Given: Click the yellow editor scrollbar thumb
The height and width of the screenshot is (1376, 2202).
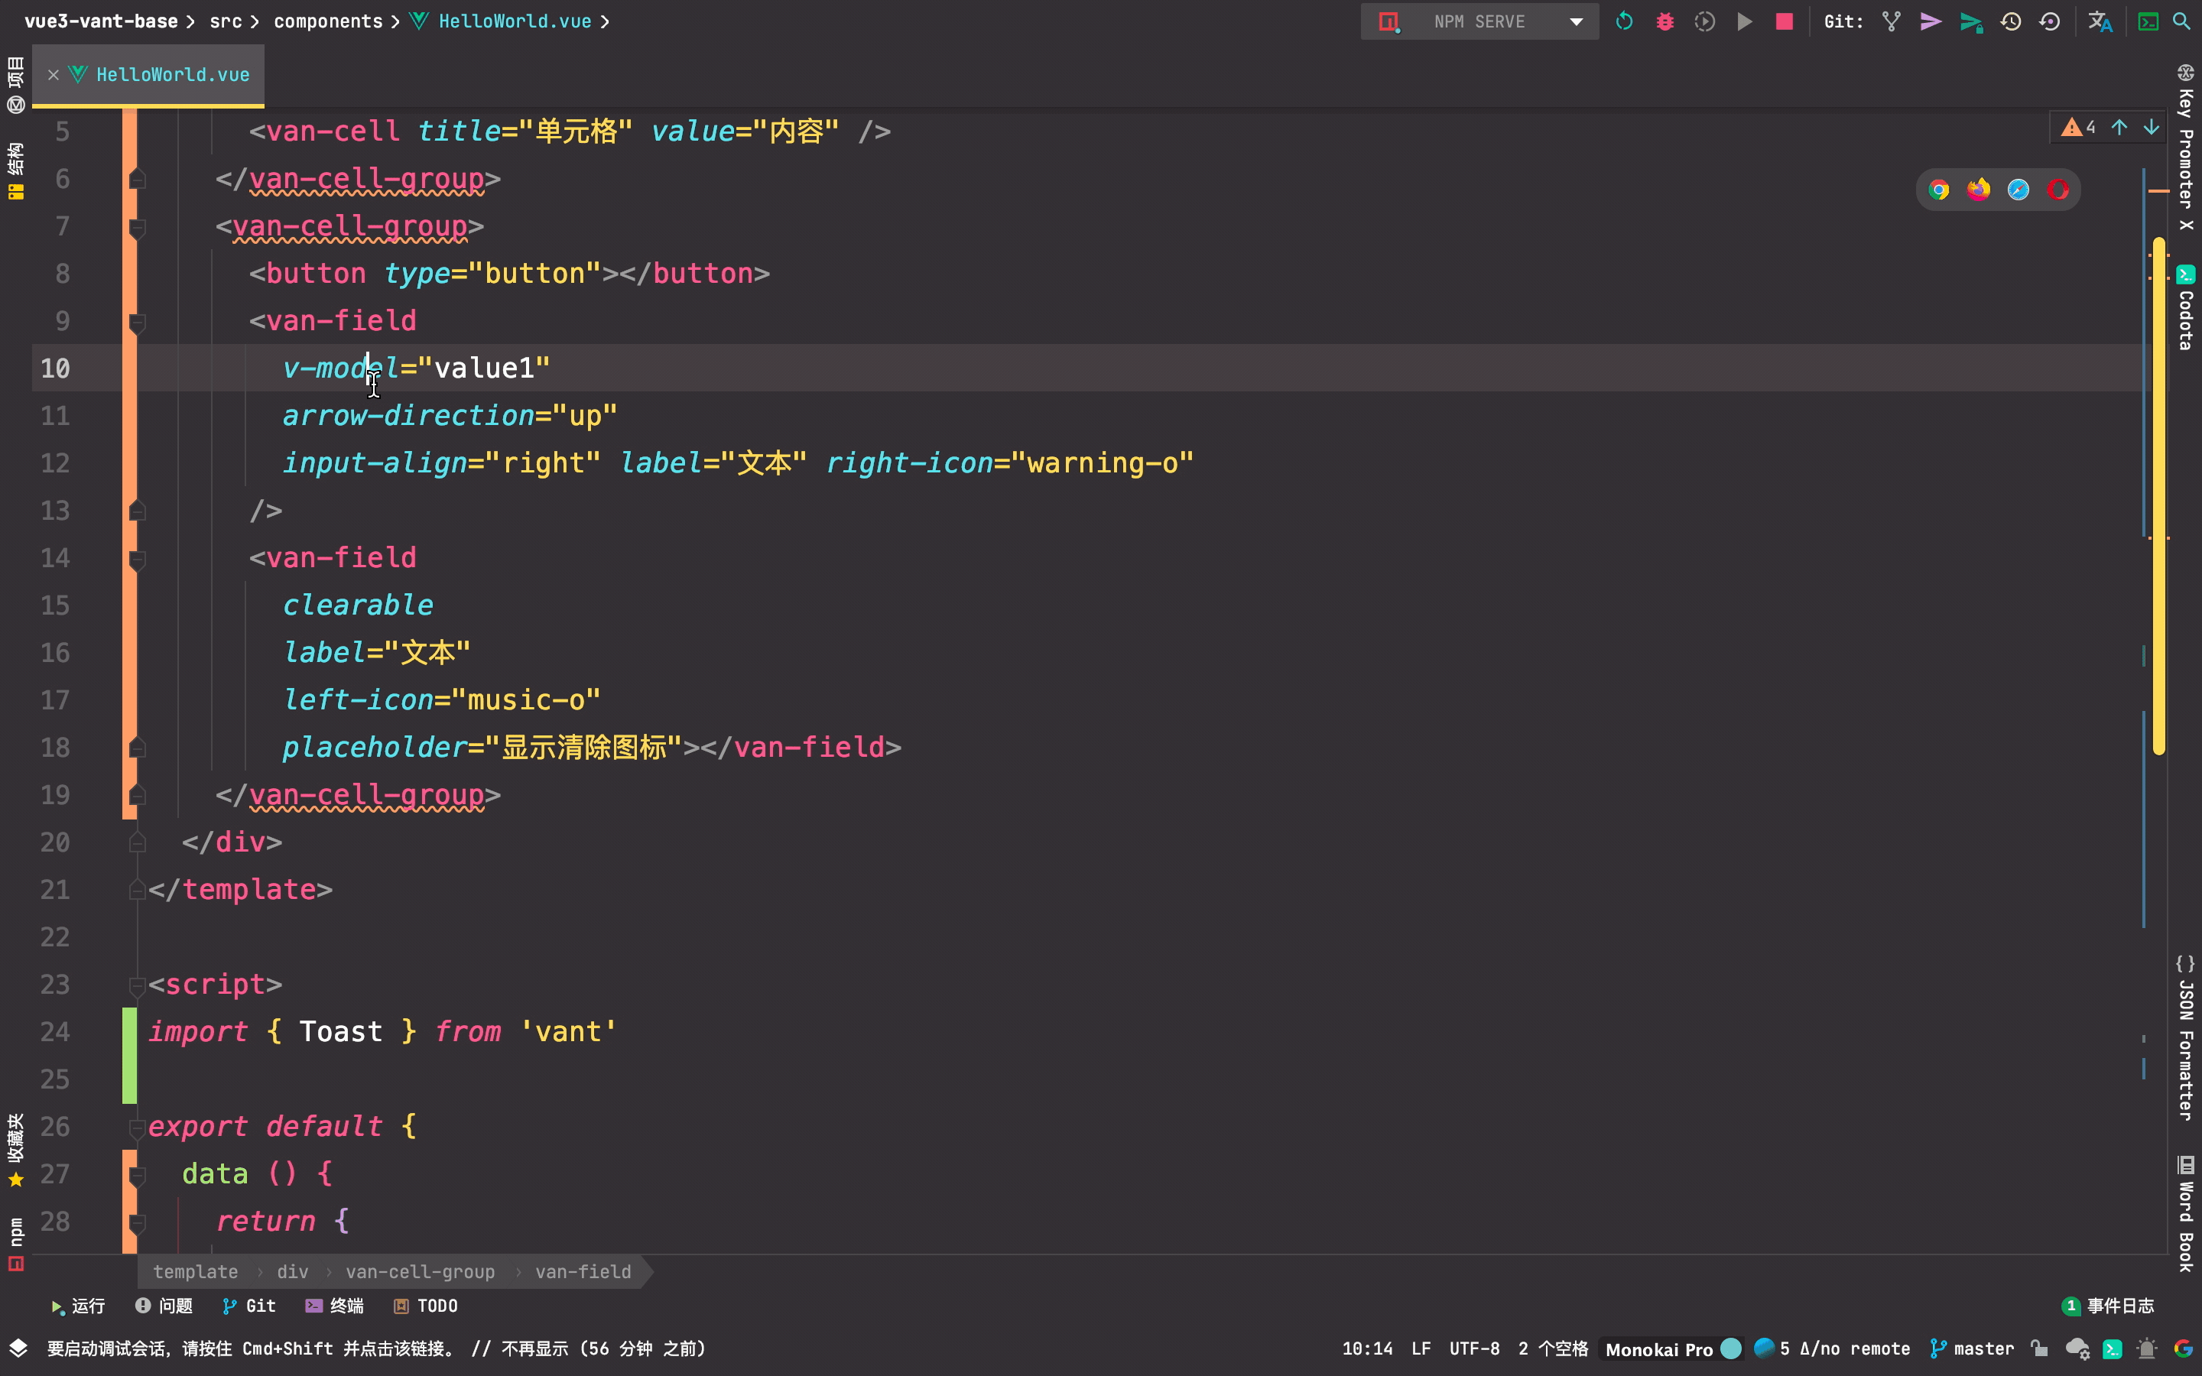Looking at the screenshot, I should coord(2158,496).
